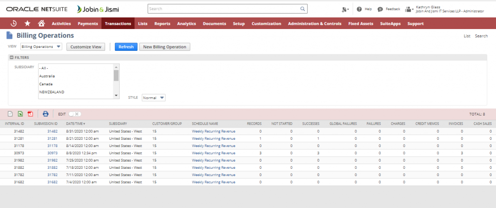Click the Refresh button

[x=125, y=47]
